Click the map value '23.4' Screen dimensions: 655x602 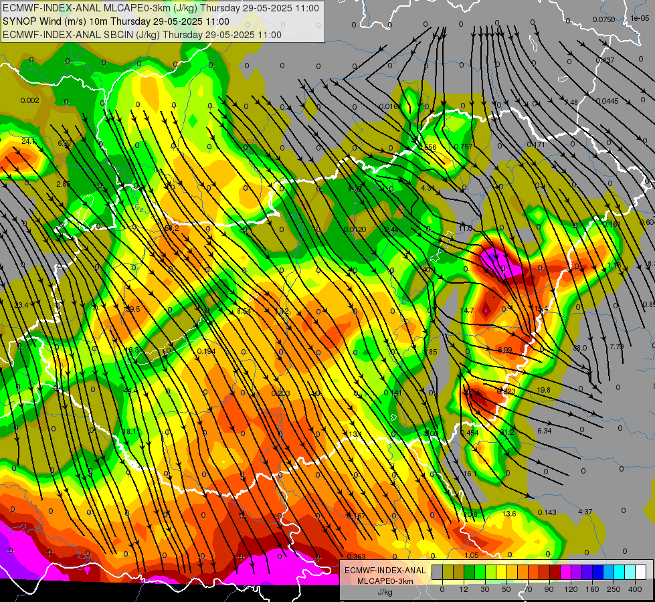pyautogui.click(x=21, y=305)
